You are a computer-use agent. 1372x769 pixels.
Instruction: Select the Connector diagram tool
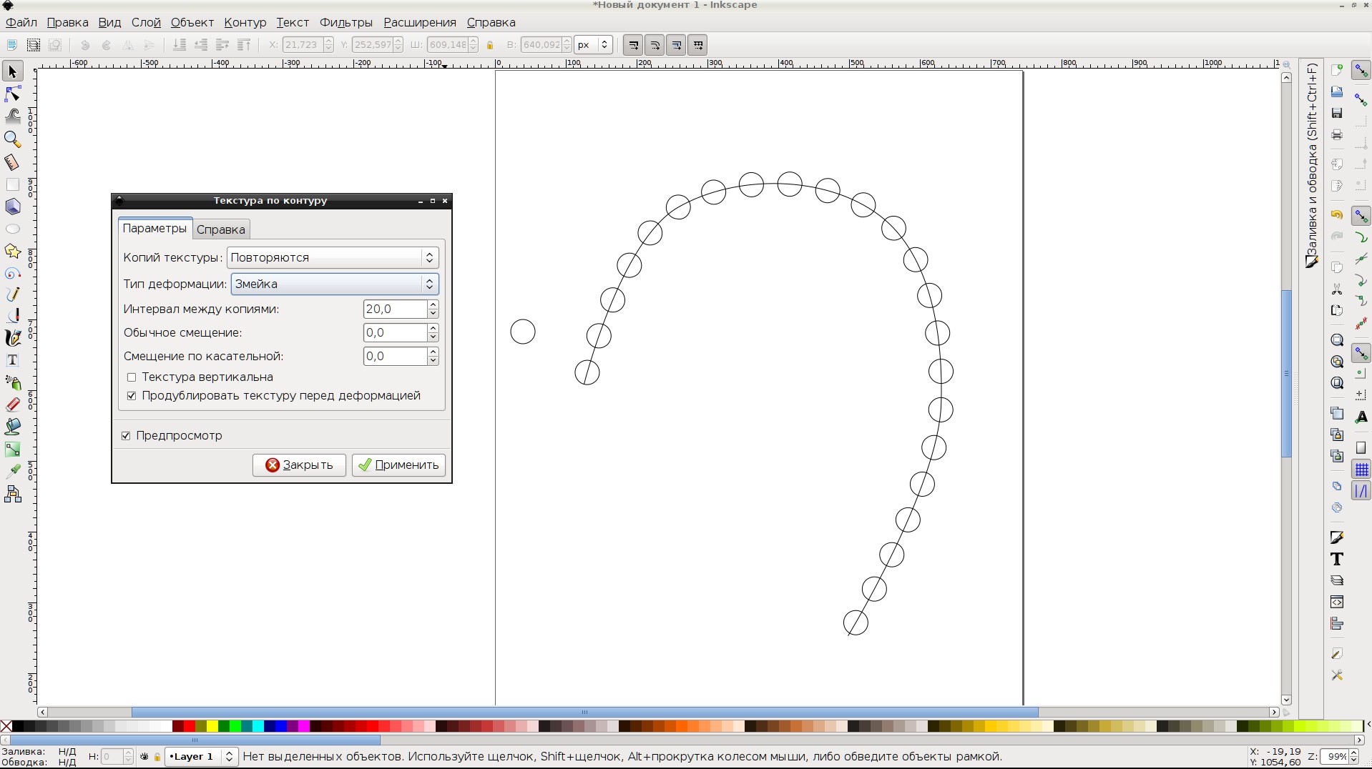pos(12,495)
